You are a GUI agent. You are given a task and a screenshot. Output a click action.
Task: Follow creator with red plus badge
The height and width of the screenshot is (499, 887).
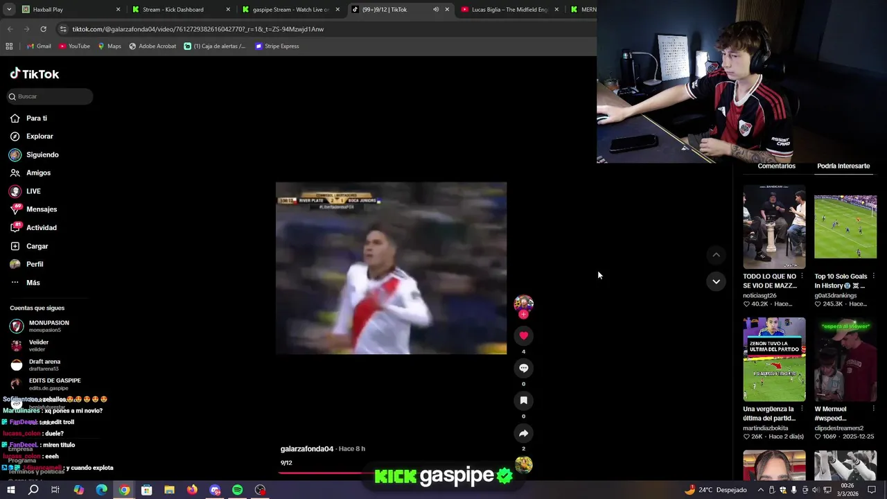[523, 315]
